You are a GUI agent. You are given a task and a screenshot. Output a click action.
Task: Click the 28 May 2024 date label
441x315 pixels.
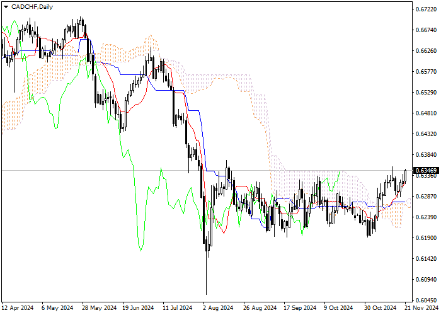click(x=100, y=308)
